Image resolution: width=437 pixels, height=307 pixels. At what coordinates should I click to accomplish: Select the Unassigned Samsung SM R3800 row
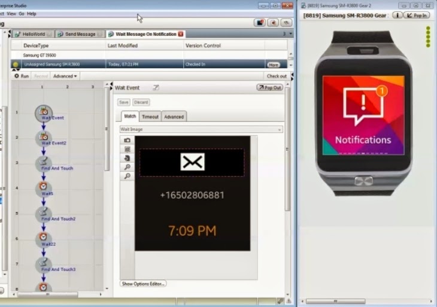coord(149,65)
